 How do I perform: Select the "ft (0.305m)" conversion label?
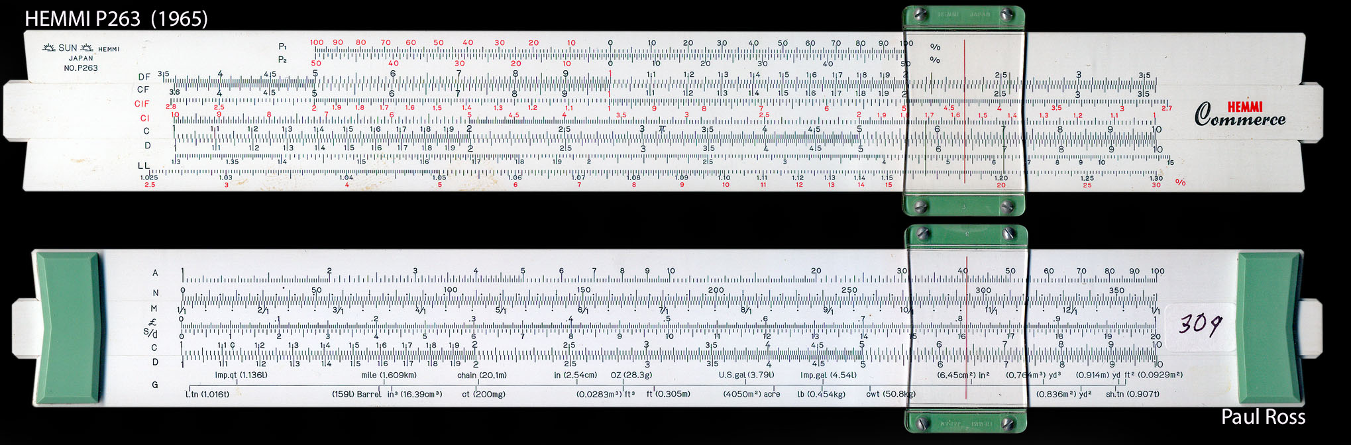coord(669,395)
